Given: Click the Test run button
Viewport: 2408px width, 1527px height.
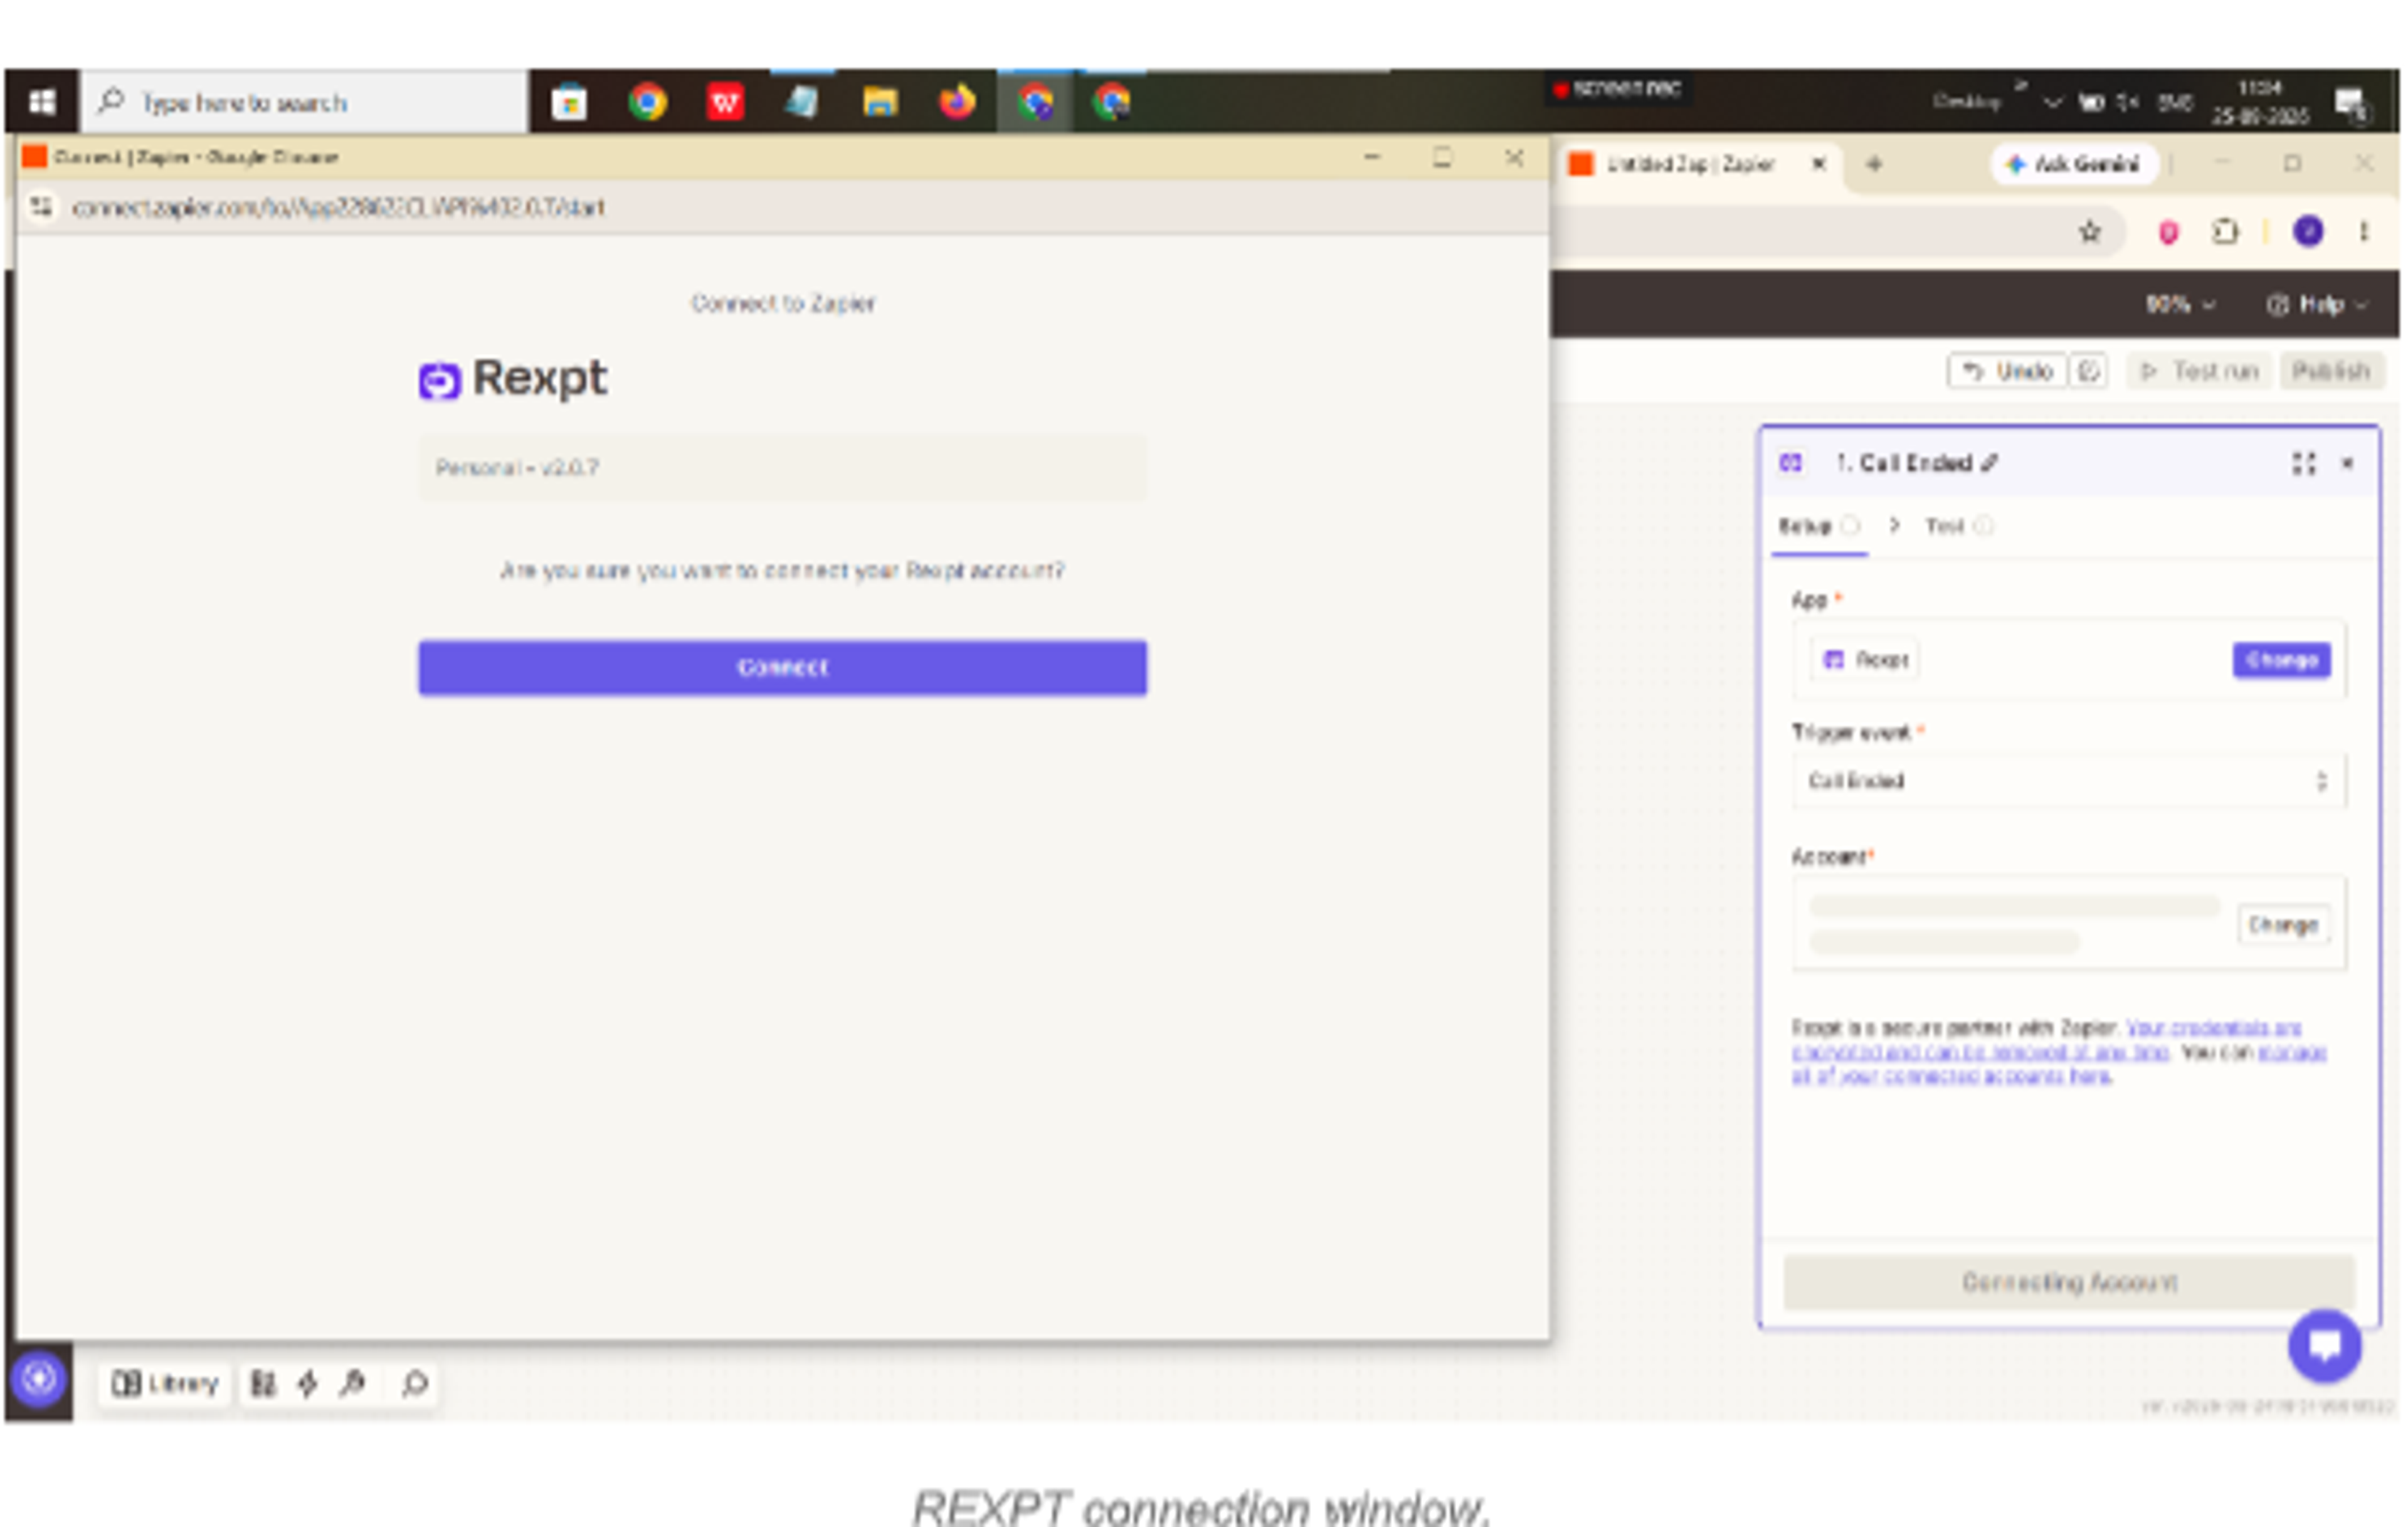Looking at the screenshot, I should coord(2199,371).
